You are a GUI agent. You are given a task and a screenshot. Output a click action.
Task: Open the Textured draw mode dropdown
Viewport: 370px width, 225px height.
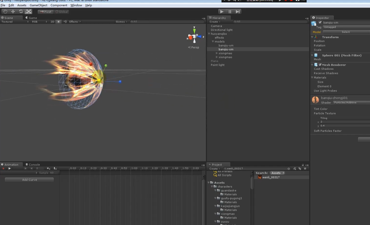[x=15, y=22]
